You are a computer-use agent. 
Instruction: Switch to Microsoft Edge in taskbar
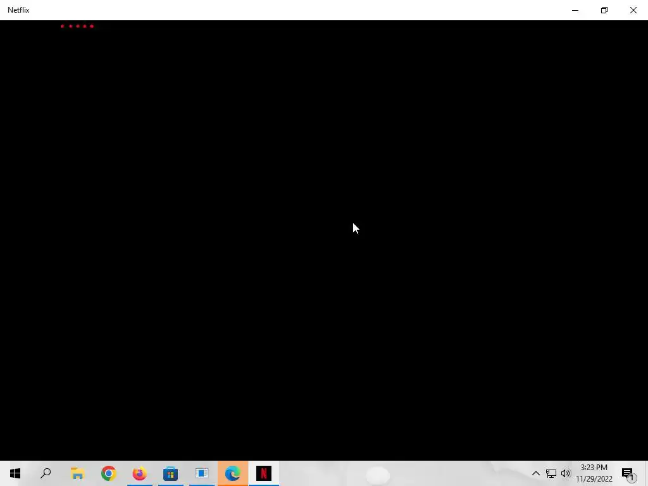[233, 473]
